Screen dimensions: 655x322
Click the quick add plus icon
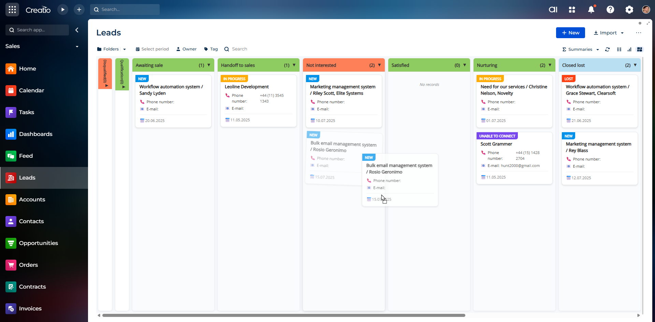79,10
